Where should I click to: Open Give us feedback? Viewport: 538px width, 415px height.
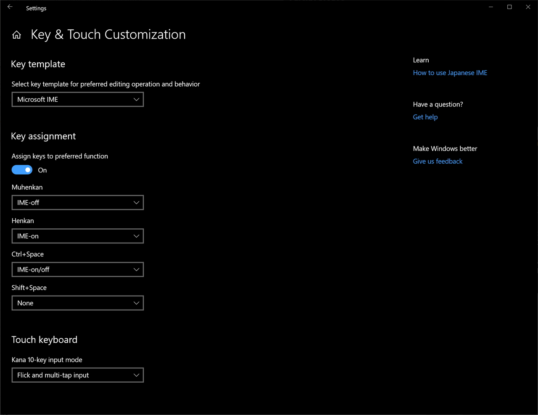coord(438,161)
